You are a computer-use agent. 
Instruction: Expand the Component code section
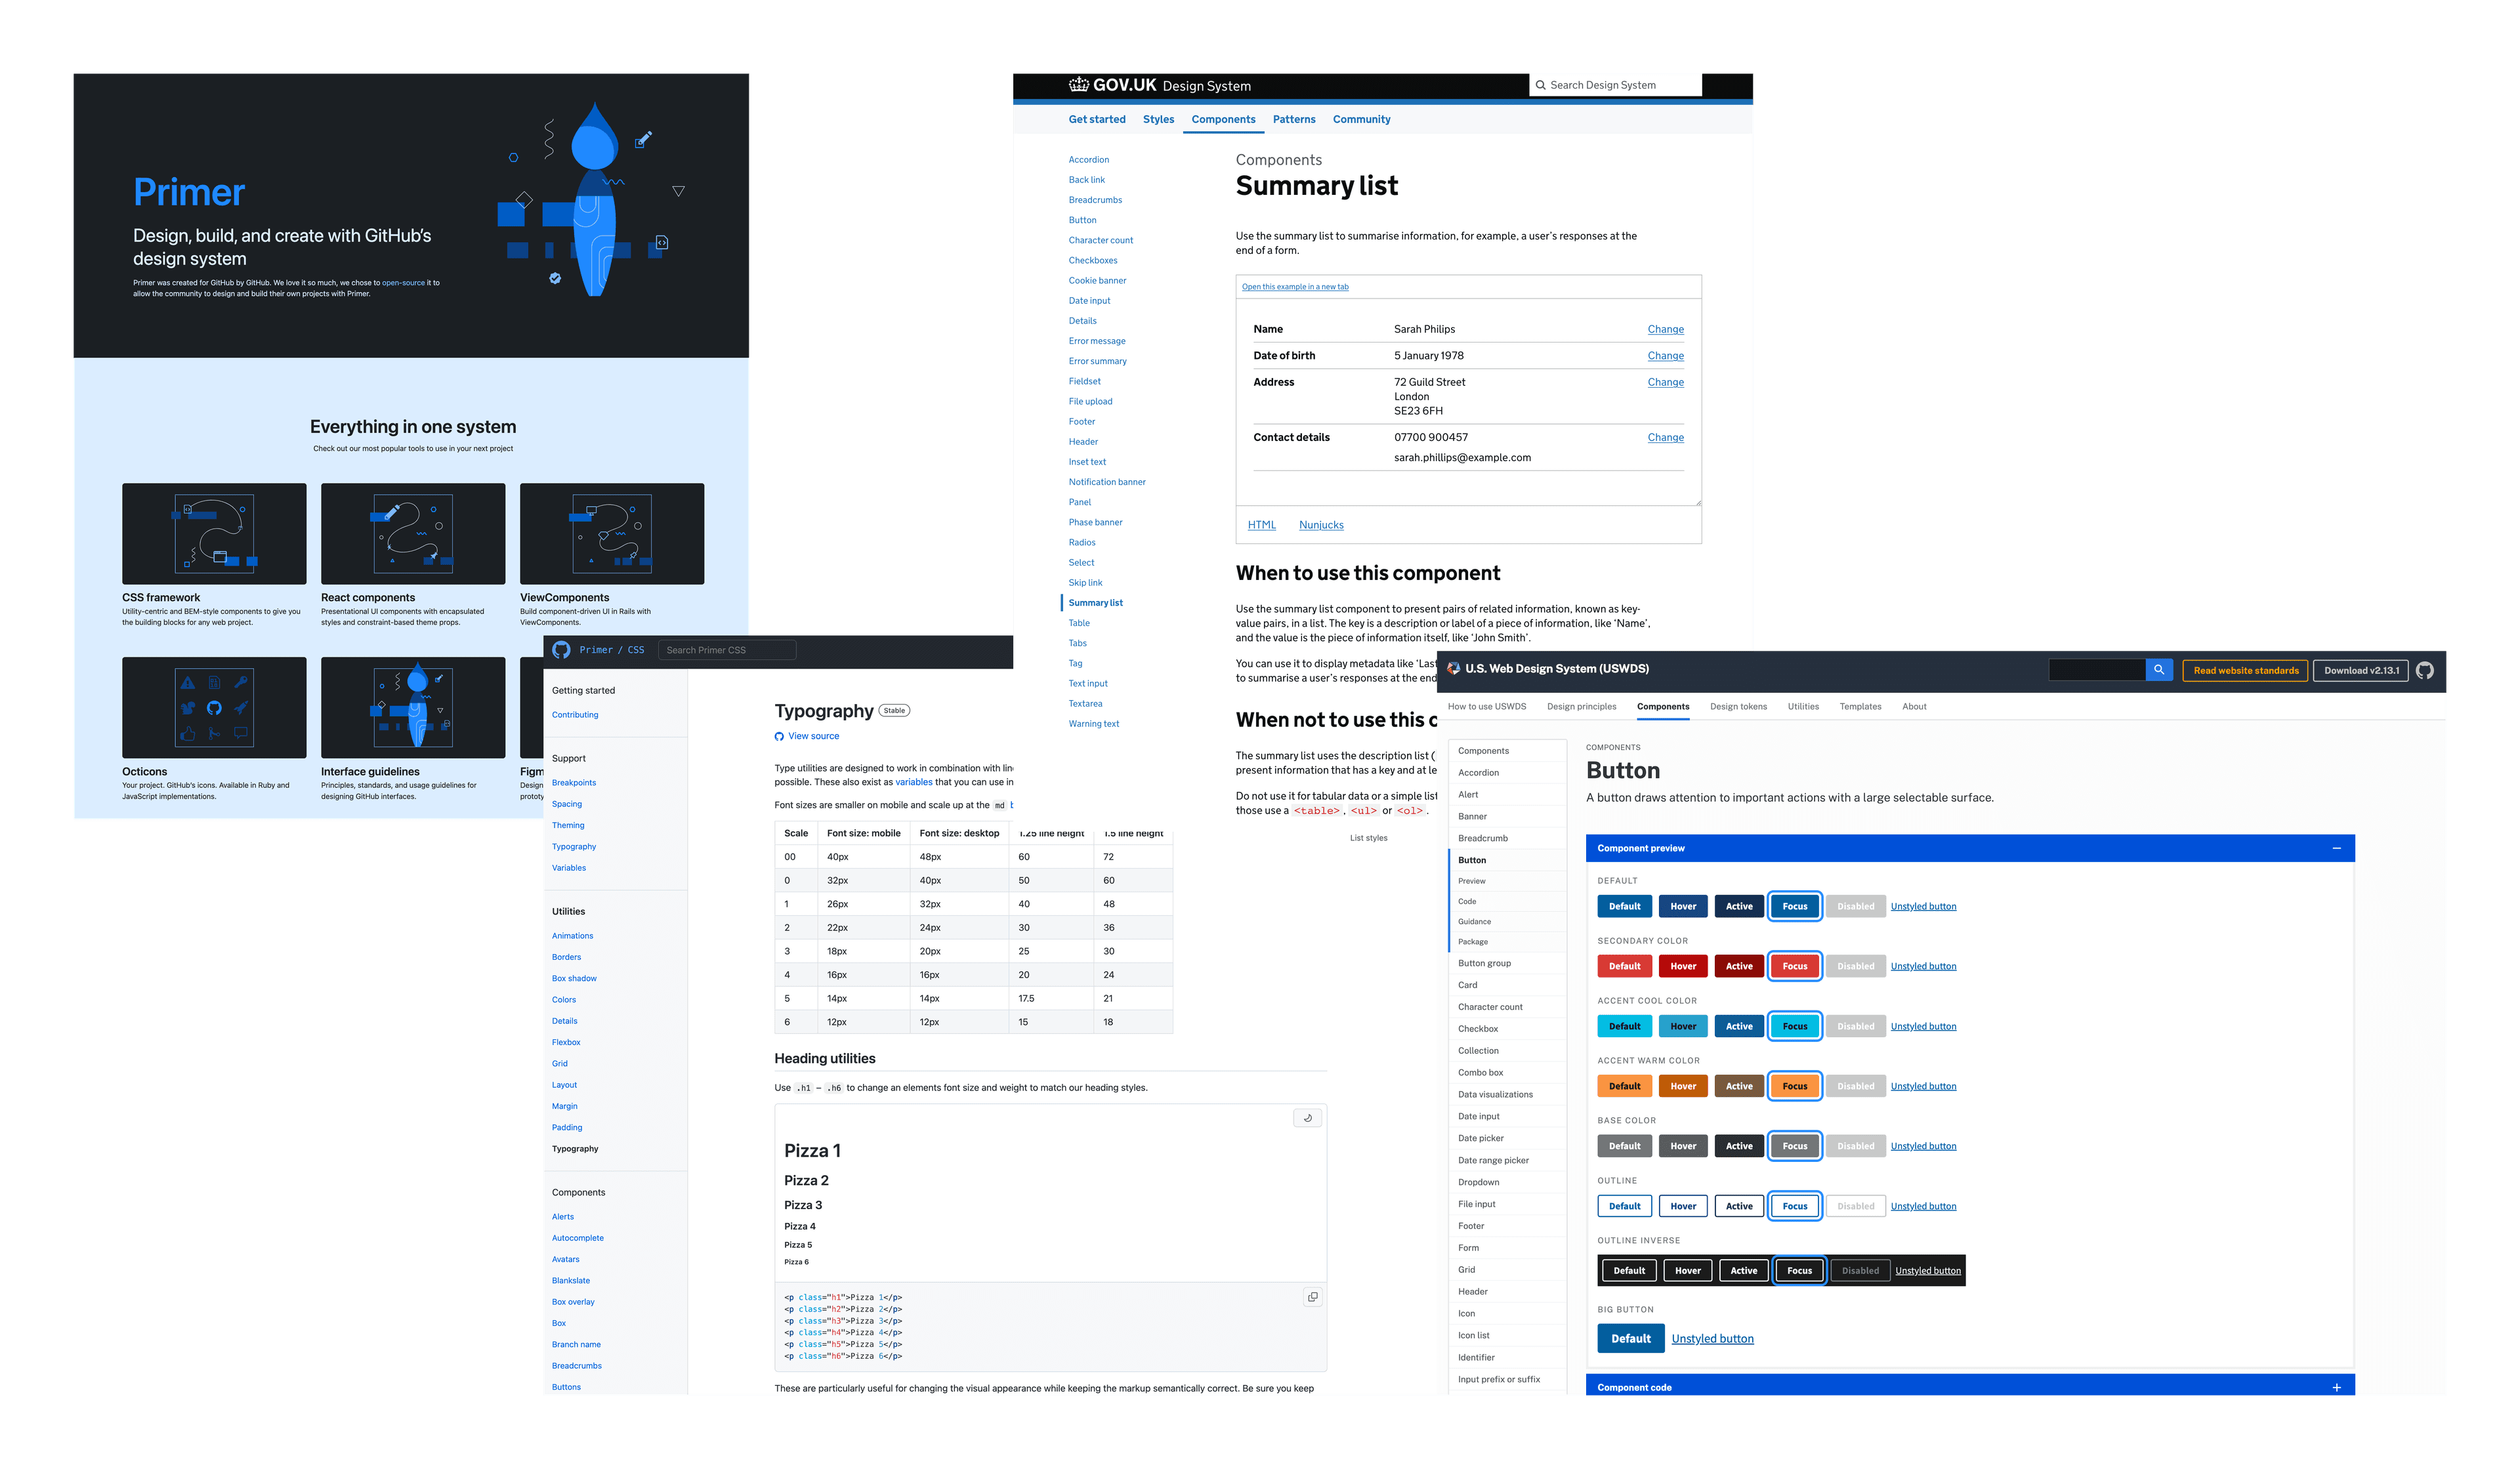tap(2336, 1387)
